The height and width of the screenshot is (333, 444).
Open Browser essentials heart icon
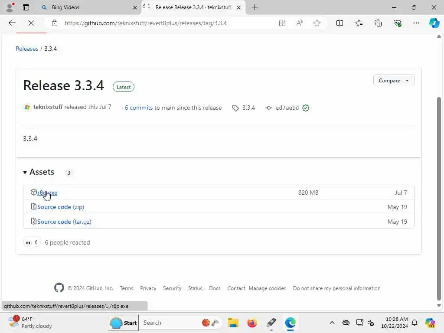point(397,23)
